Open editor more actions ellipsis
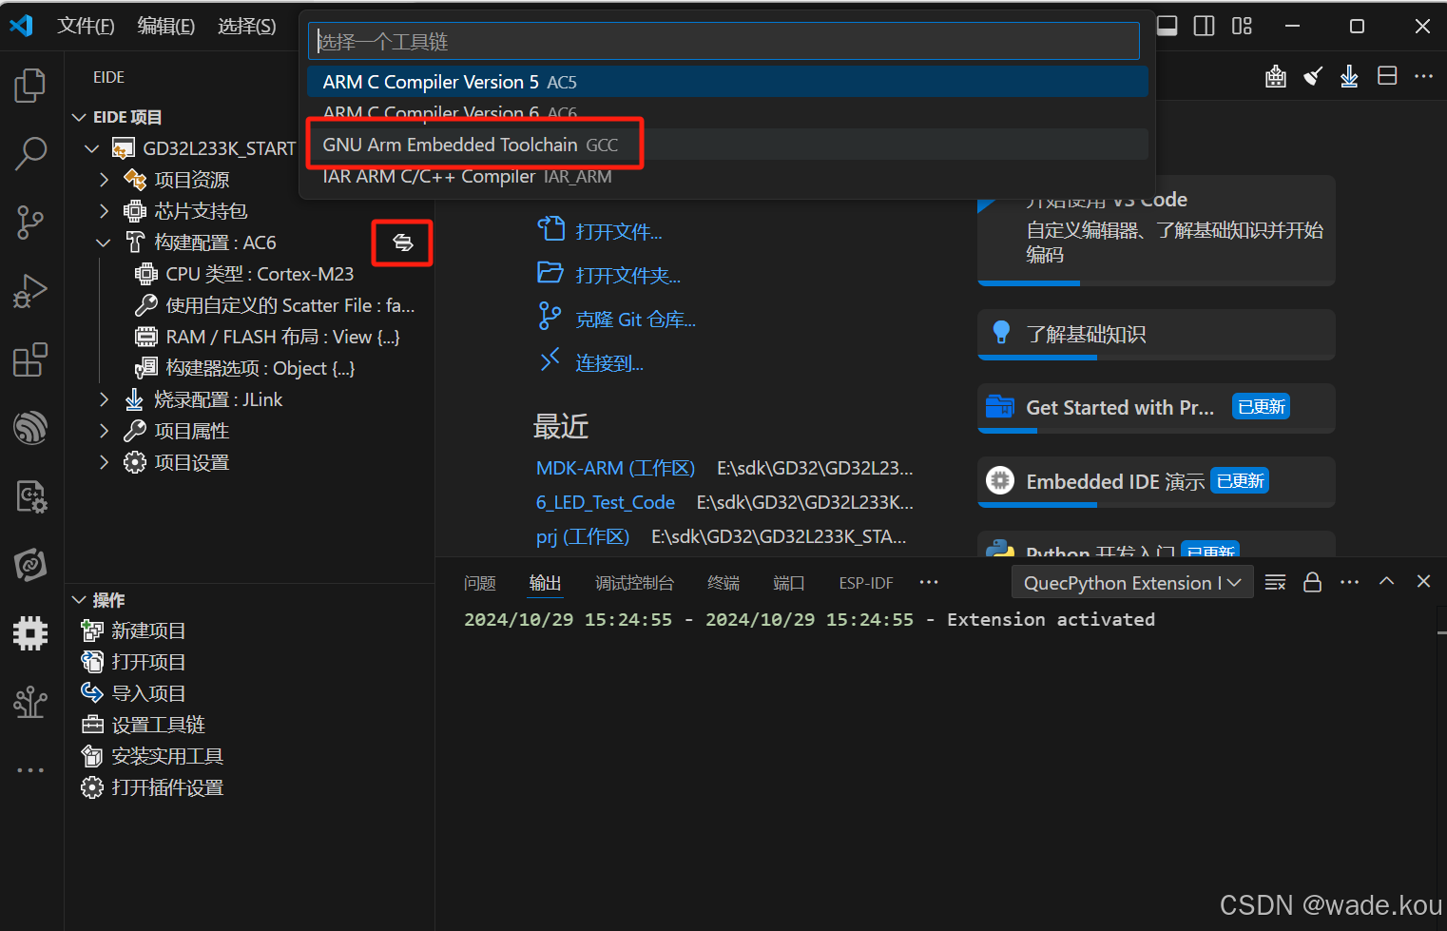 [1423, 76]
